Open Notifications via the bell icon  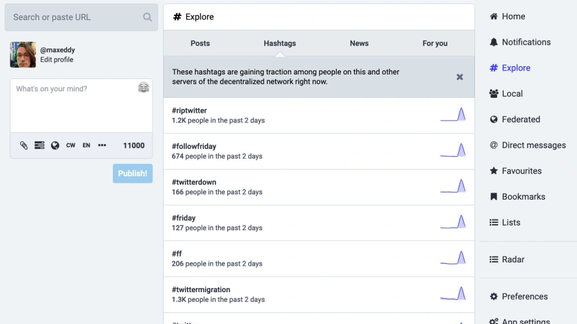coord(494,42)
